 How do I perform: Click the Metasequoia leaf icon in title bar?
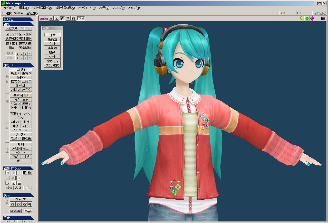pos(3,3)
